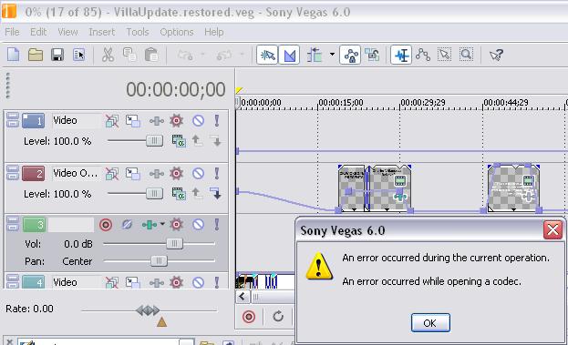The width and height of the screenshot is (568, 345).
Task: Toggle Automatic Crossfades in the toolbar
Action: pyautogui.click(x=289, y=55)
